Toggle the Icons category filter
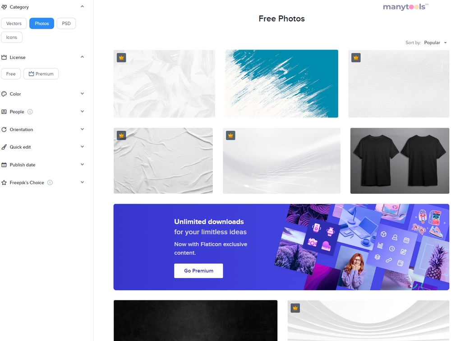Image resolution: width=451 pixels, height=341 pixels. click(x=12, y=37)
